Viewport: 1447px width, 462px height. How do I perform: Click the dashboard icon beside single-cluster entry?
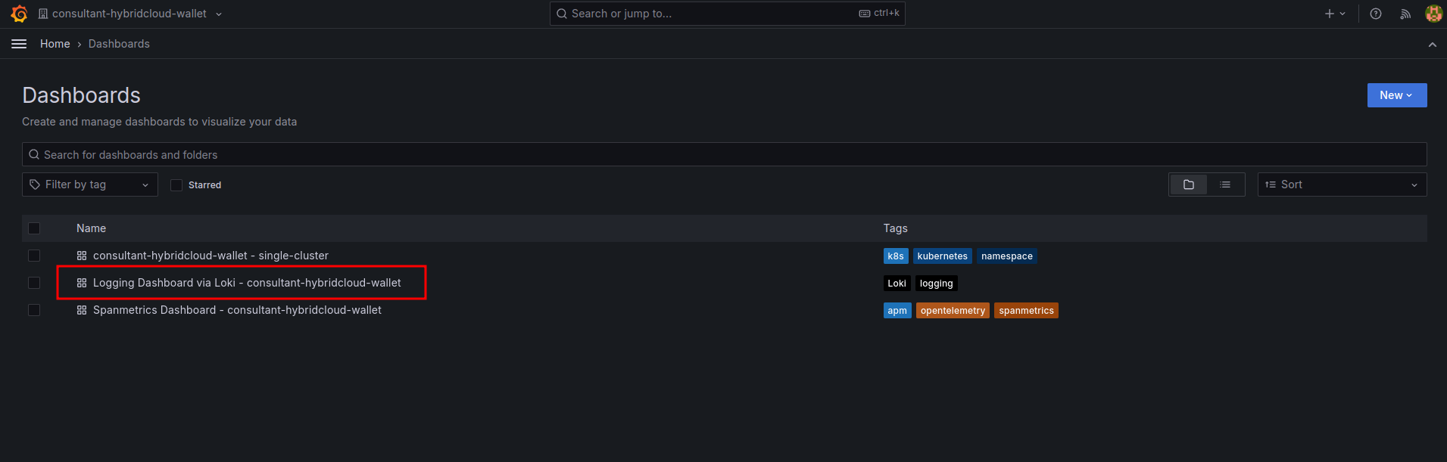82,256
